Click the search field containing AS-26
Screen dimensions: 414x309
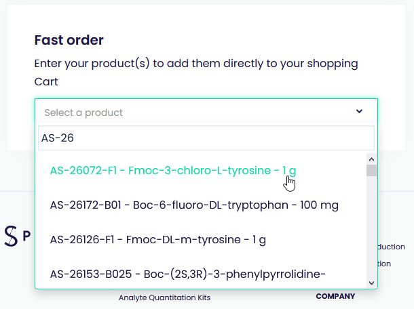[x=206, y=138]
